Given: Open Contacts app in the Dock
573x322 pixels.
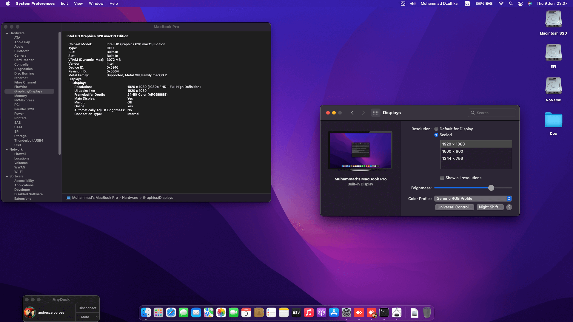Looking at the screenshot, I should 259,312.
